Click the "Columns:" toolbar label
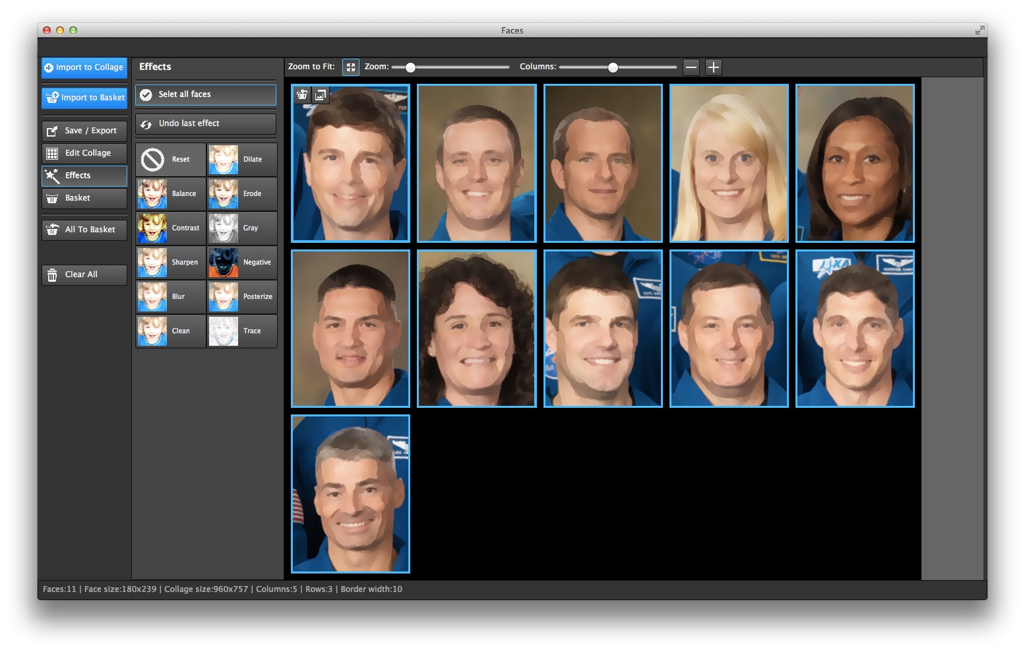Screen dimensions: 1025x652 point(538,67)
